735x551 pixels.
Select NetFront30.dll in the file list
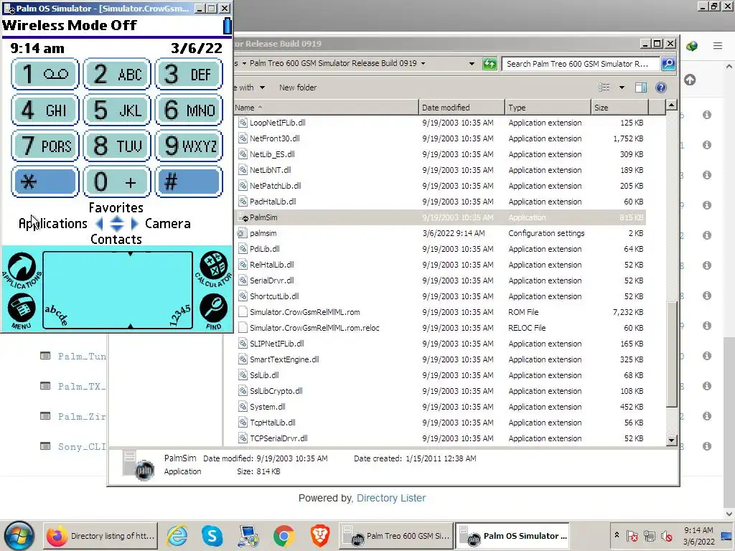click(x=440, y=138)
